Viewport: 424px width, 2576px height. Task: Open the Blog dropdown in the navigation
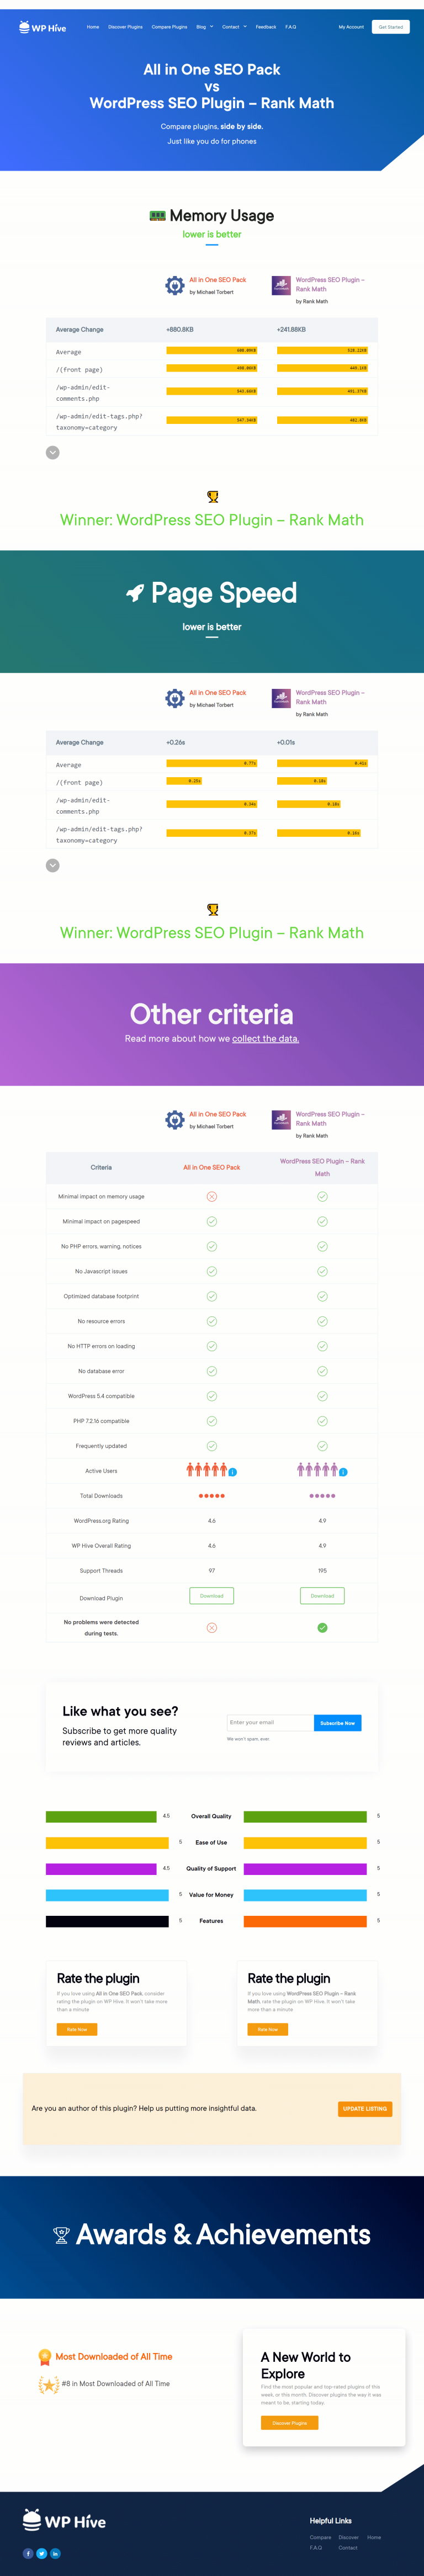(201, 27)
